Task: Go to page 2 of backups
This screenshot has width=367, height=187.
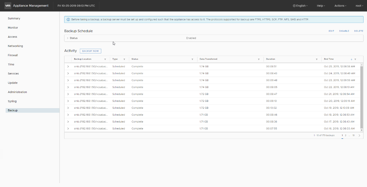Action: click(x=346, y=135)
